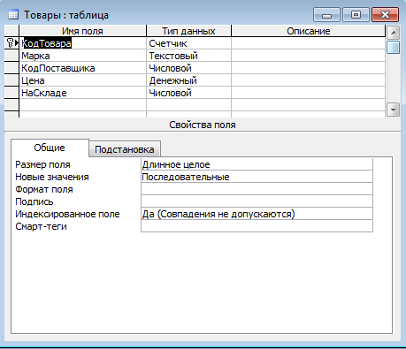406x349 pixels.
Task: Click the Смарт-теги value box
Action: pos(257,226)
